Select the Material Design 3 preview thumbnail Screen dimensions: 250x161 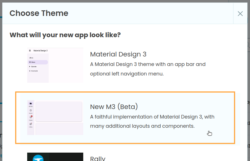click(x=55, y=65)
